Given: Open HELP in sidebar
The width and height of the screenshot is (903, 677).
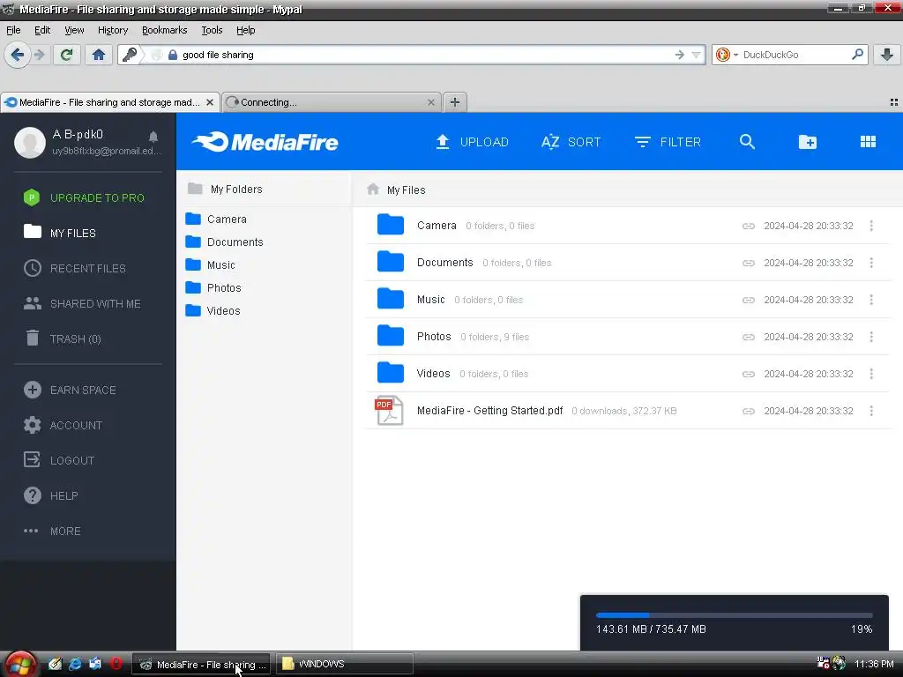Looking at the screenshot, I should 52,495.
